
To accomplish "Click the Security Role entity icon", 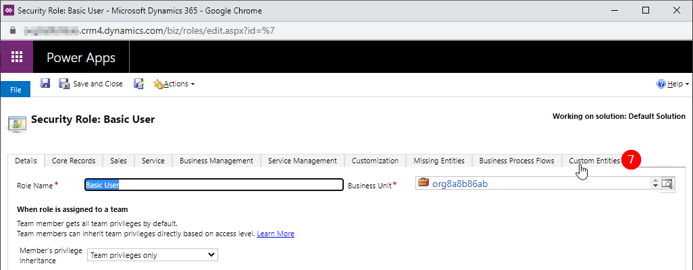I will tap(17, 122).
